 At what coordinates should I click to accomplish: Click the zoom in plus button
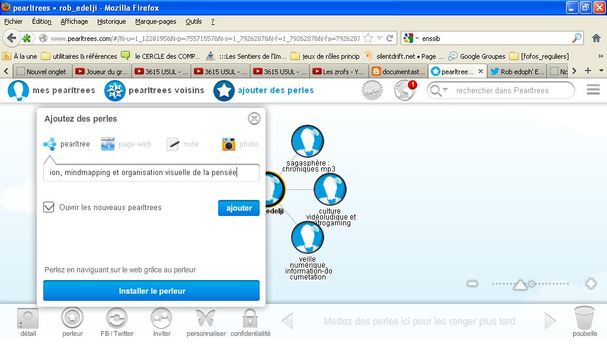591,284
